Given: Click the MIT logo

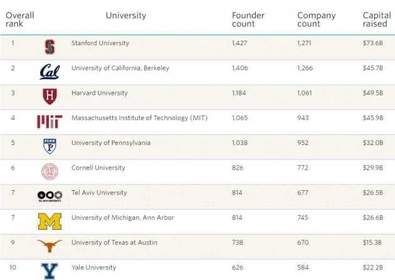Looking at the screenshot, I should coord(50,121).
